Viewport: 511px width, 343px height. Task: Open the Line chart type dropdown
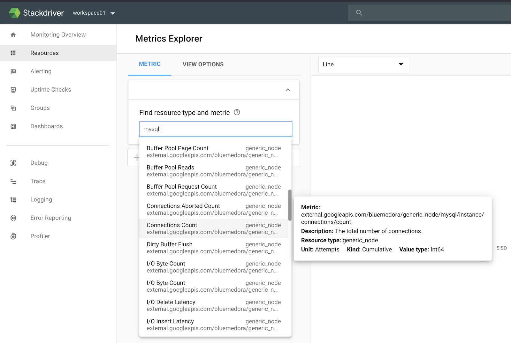coord(363,64)
